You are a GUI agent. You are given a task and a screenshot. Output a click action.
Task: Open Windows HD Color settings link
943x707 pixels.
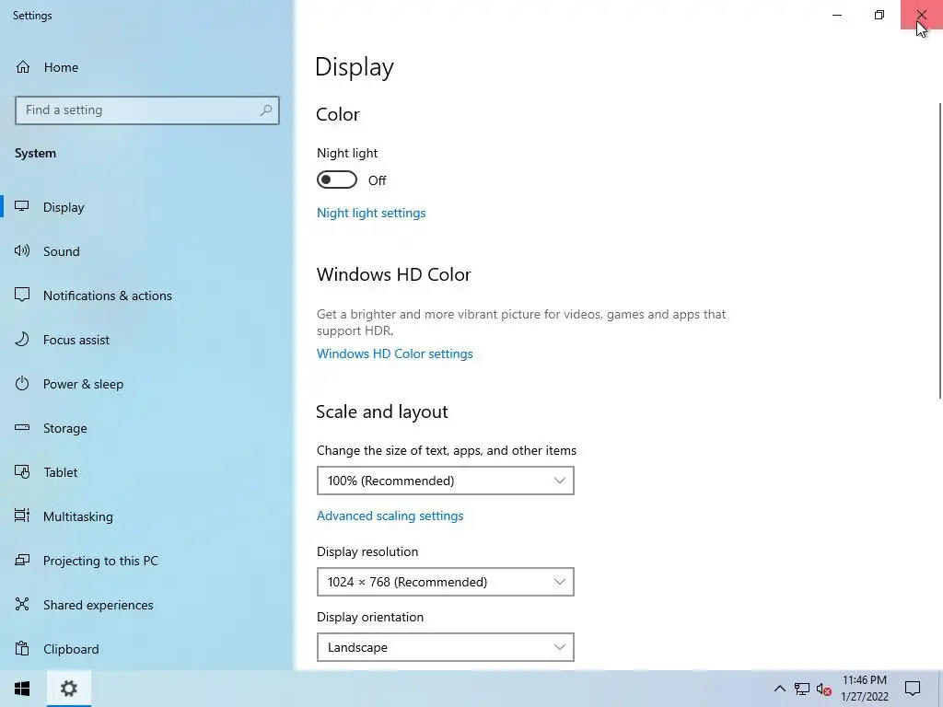[394, 353]
